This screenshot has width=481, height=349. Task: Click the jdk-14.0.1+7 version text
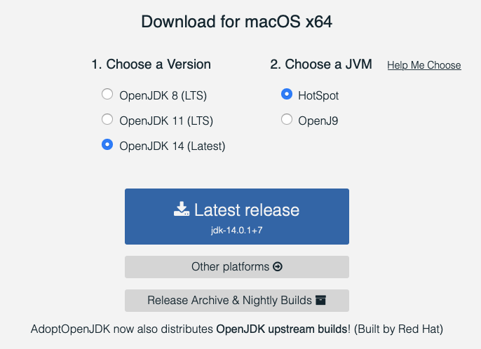click(x=236, y=229)
